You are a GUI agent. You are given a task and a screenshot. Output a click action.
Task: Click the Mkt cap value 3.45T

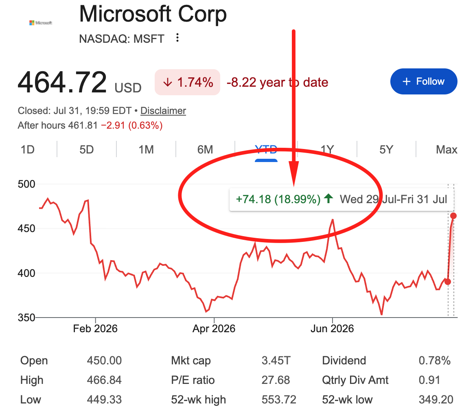(x=276, y=361)
